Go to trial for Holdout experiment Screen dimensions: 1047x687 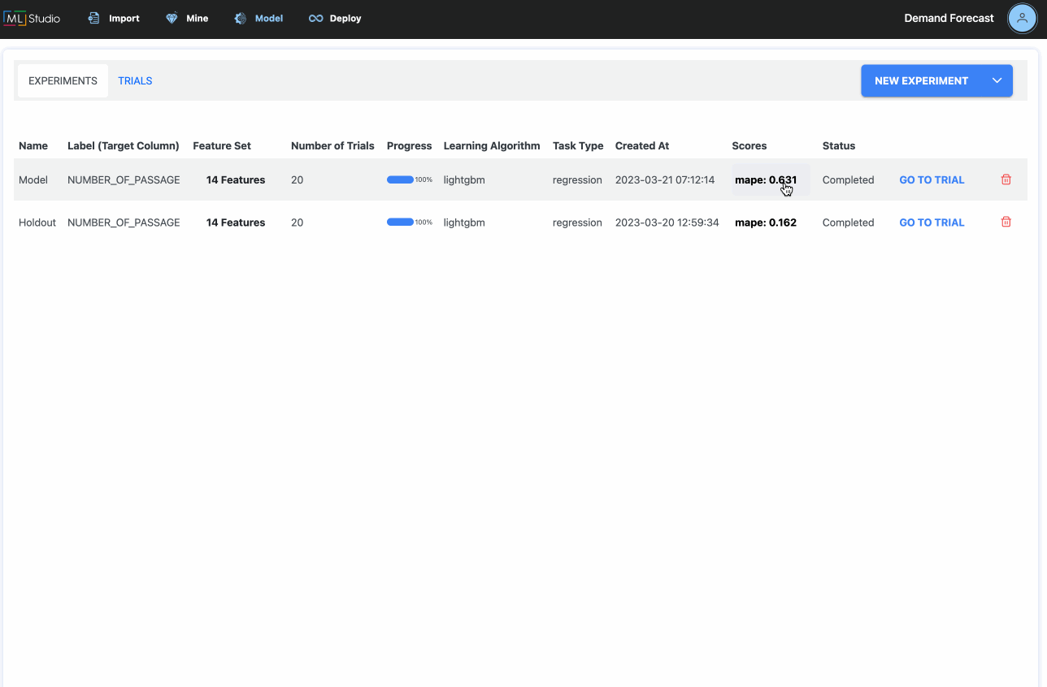point(932,222)
